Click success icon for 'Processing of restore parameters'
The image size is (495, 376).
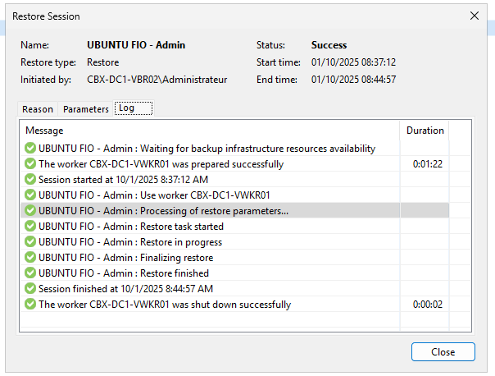tap(30, 211)
